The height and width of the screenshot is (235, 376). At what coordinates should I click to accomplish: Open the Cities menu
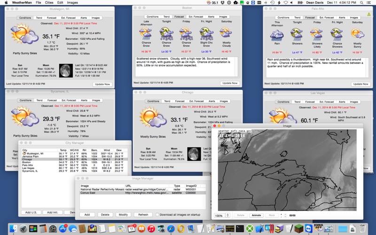click(x=49, y=3)
